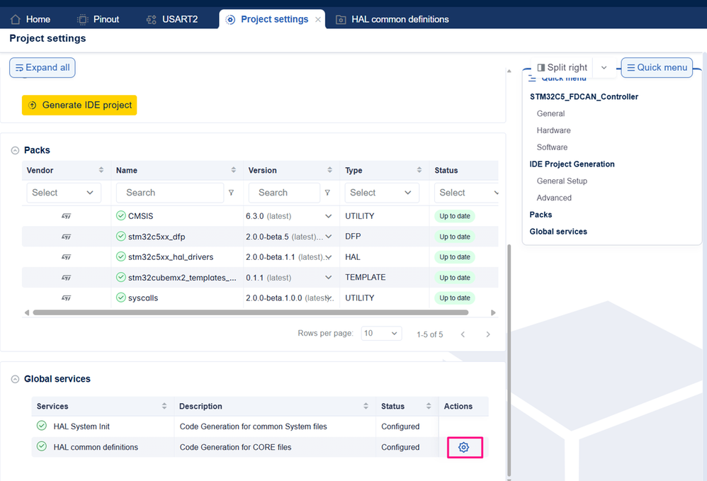Image resolution: width=707 pixels, height=481 pixels.
Task: Jump to IDE Project Generation section
Action: coord(572,164)
